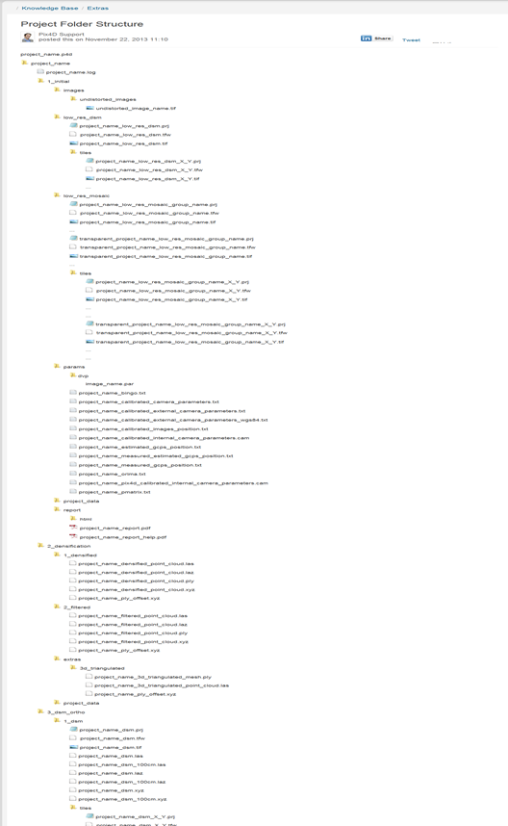Image resolution: width=508 pixels, height=826 pixels.
Task: Select the 3_dsm_ortho folder entry
Action: point(62,711)
